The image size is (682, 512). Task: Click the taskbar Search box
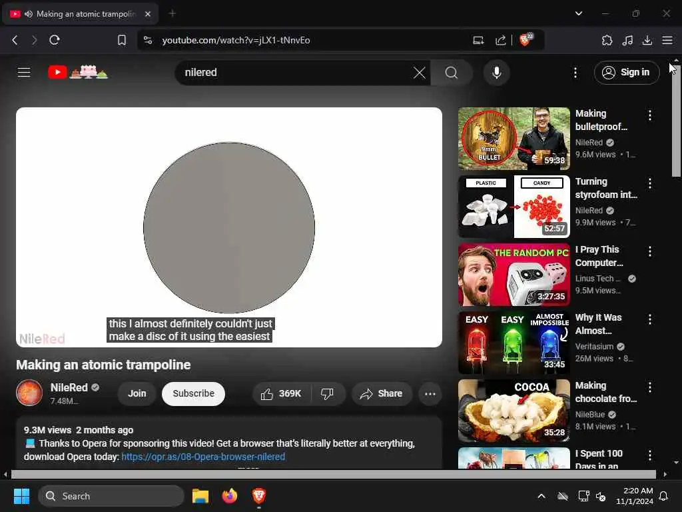(x=111, y=496)
